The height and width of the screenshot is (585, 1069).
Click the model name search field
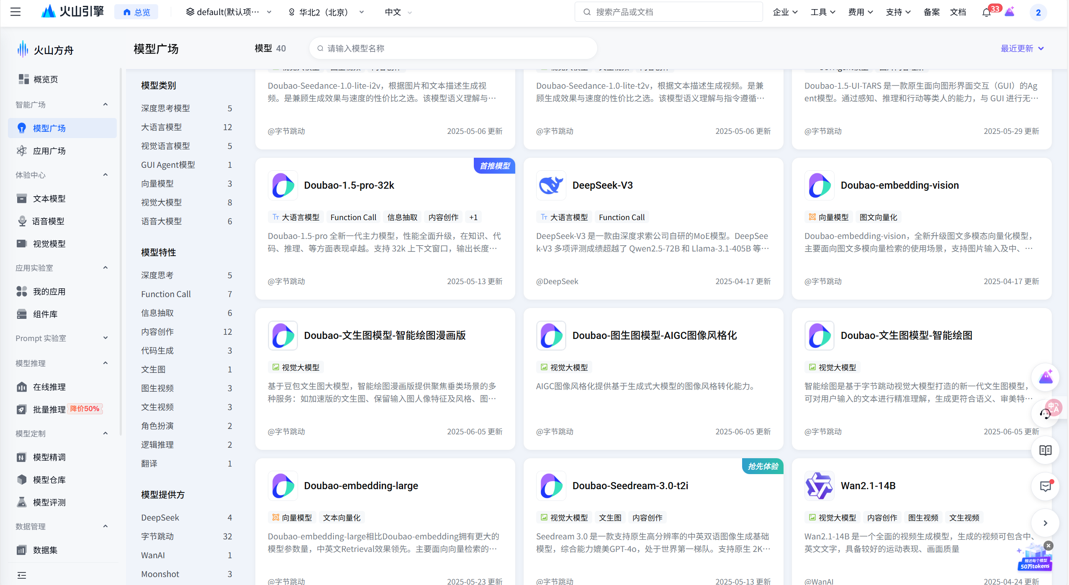click(453, 49)
